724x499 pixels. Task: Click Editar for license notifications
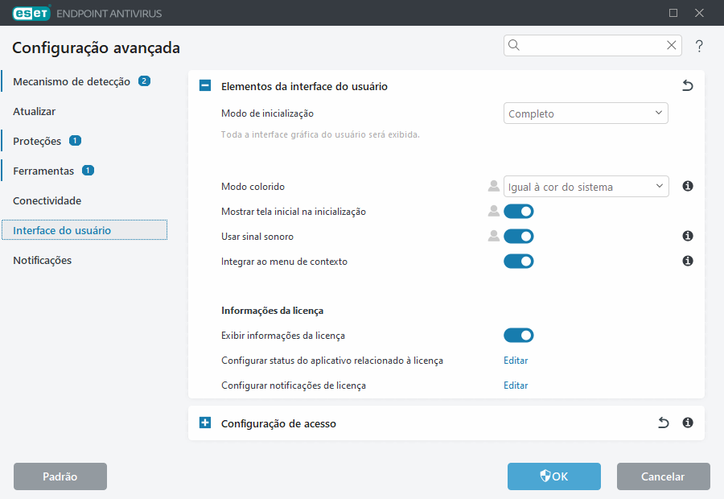tap(516, 385)
